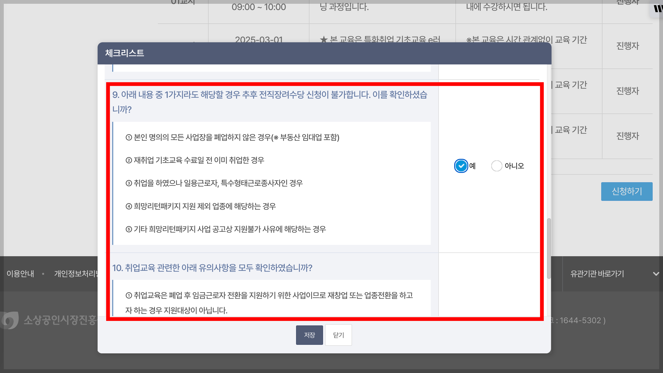Screen dimensions: 663x373
Task: Expand the 유관기관 바로가기 dropdown
Action: [x=597, y=274]
